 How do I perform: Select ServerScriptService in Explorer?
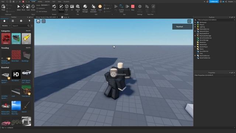[205, 38]
